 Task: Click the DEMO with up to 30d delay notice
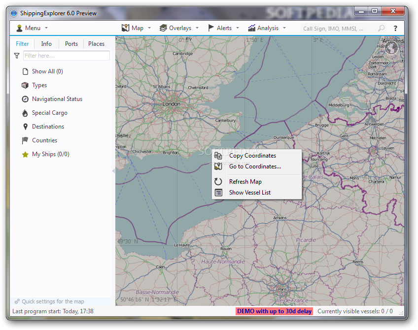(x=274, y=311)
